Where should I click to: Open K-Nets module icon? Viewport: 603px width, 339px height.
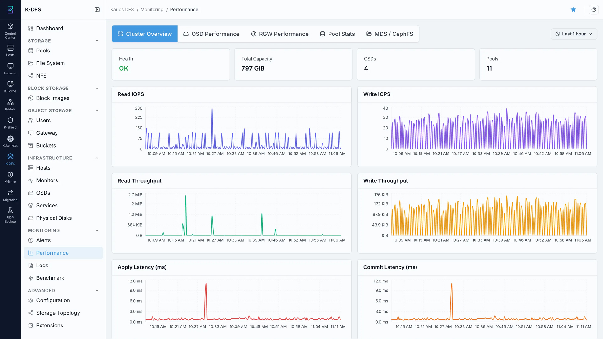click(x=10, y=105)
